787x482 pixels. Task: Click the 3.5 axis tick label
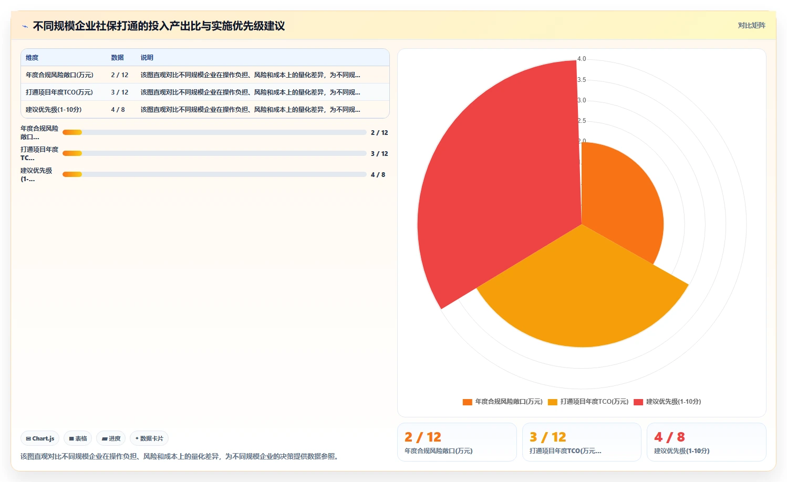pos(582,80)
